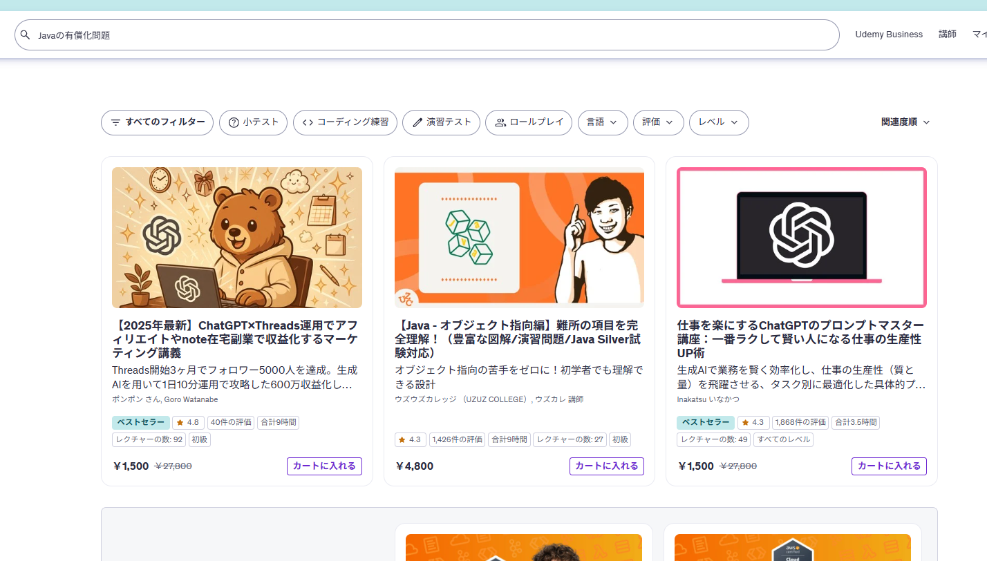
Task: Expand the 評価 filter dropdown
Action: pyautogui.click(x=659, y=122)
